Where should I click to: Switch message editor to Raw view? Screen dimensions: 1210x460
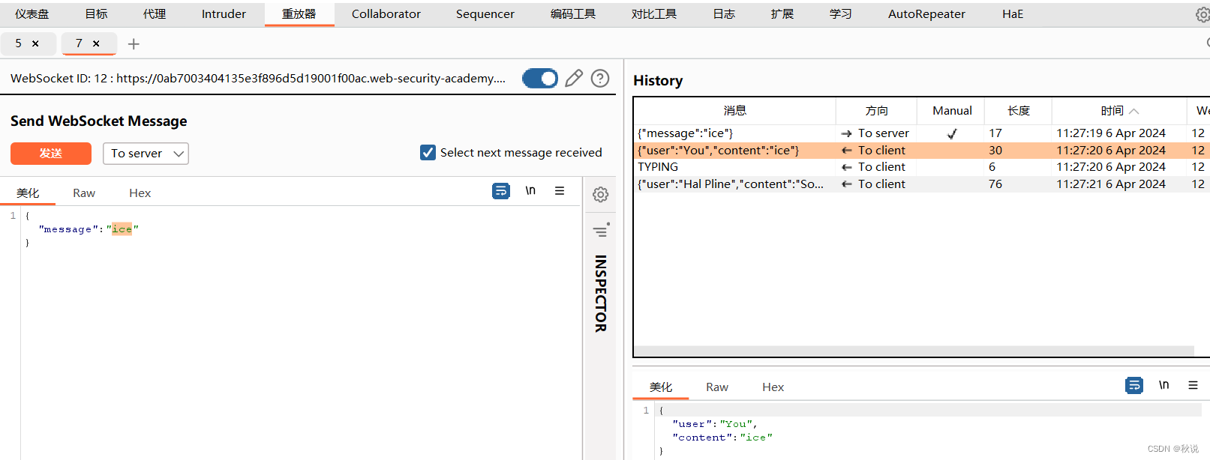[x=84, y=193]
